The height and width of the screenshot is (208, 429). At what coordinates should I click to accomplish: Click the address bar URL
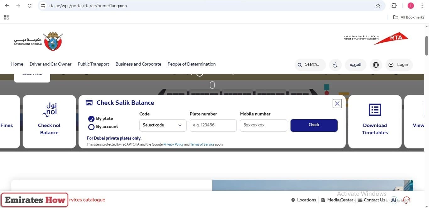click(x=88, y=6)
